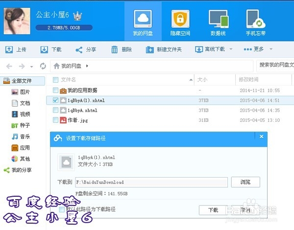The height and width of the screenshot is (230, 294).
Task: Click the 2.78MB/5.00GB storage usage bar
Action: coord(64,28)
